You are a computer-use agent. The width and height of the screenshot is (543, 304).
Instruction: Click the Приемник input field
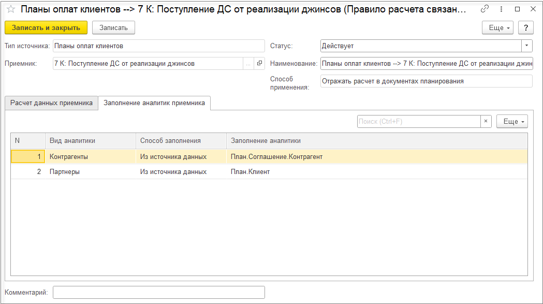(148, 63)
